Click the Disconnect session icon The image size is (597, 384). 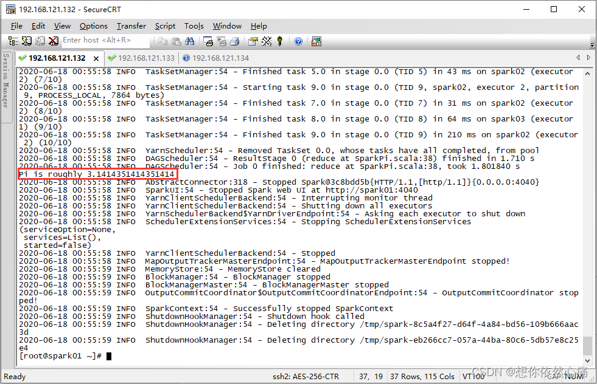pos(54,41)
